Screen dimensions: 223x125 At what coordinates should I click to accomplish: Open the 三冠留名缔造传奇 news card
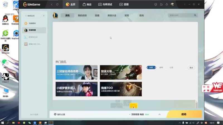click(76, 72)
